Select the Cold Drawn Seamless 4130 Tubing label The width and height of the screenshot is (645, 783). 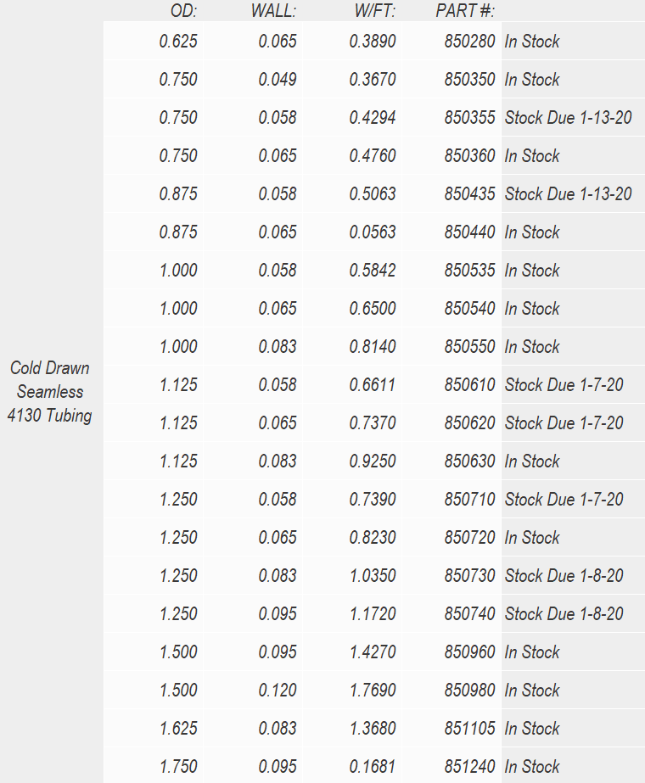point(49,392)
